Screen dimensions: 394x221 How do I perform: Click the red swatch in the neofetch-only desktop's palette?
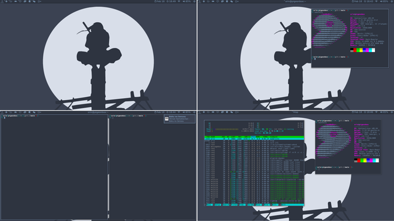coord(355,50)
